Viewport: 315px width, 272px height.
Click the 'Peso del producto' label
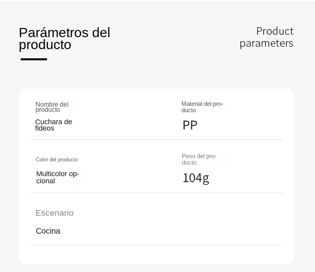pos(199,159)
